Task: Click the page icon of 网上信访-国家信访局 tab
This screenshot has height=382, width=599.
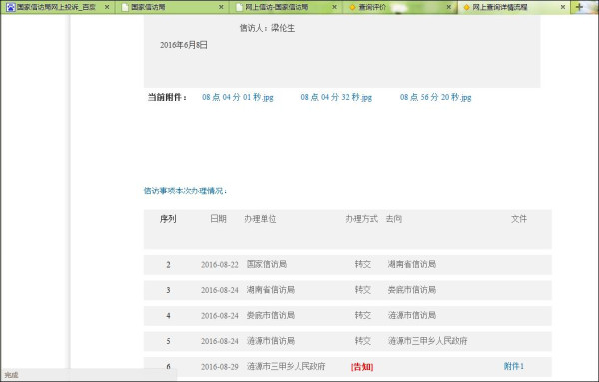Action: coord(239,7)
